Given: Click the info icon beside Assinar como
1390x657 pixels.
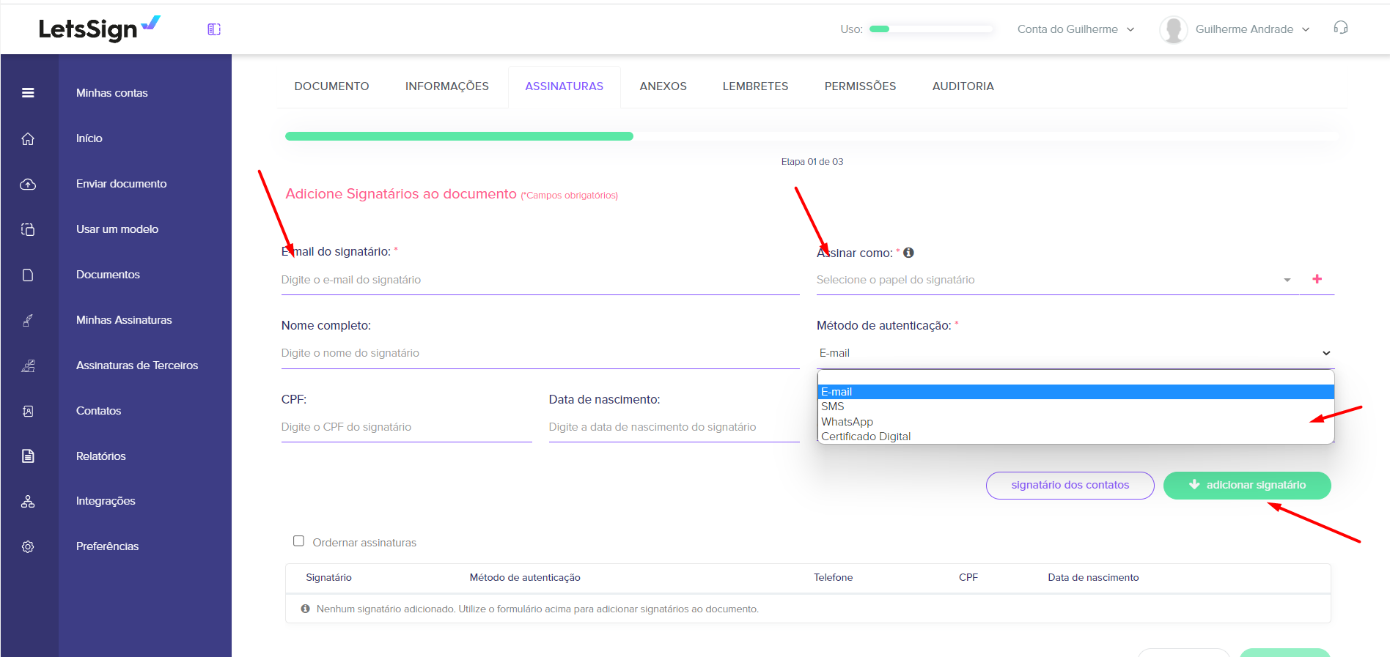Looking at the screenshot, I should point(908,253).
